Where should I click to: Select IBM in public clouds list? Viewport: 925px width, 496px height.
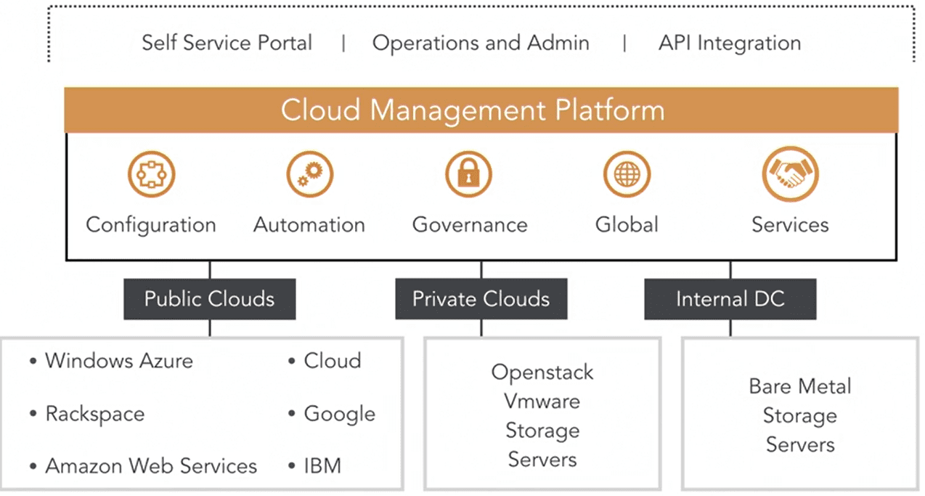tap(322, 466)
